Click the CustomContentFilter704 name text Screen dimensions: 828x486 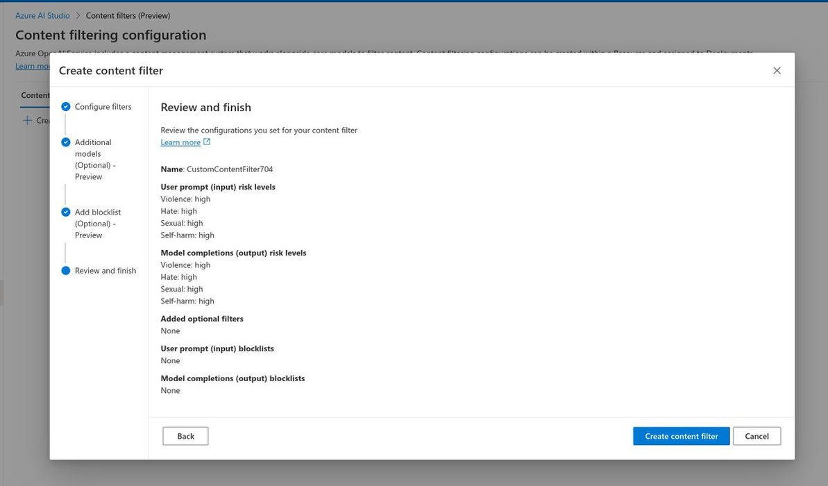[230, 169]
